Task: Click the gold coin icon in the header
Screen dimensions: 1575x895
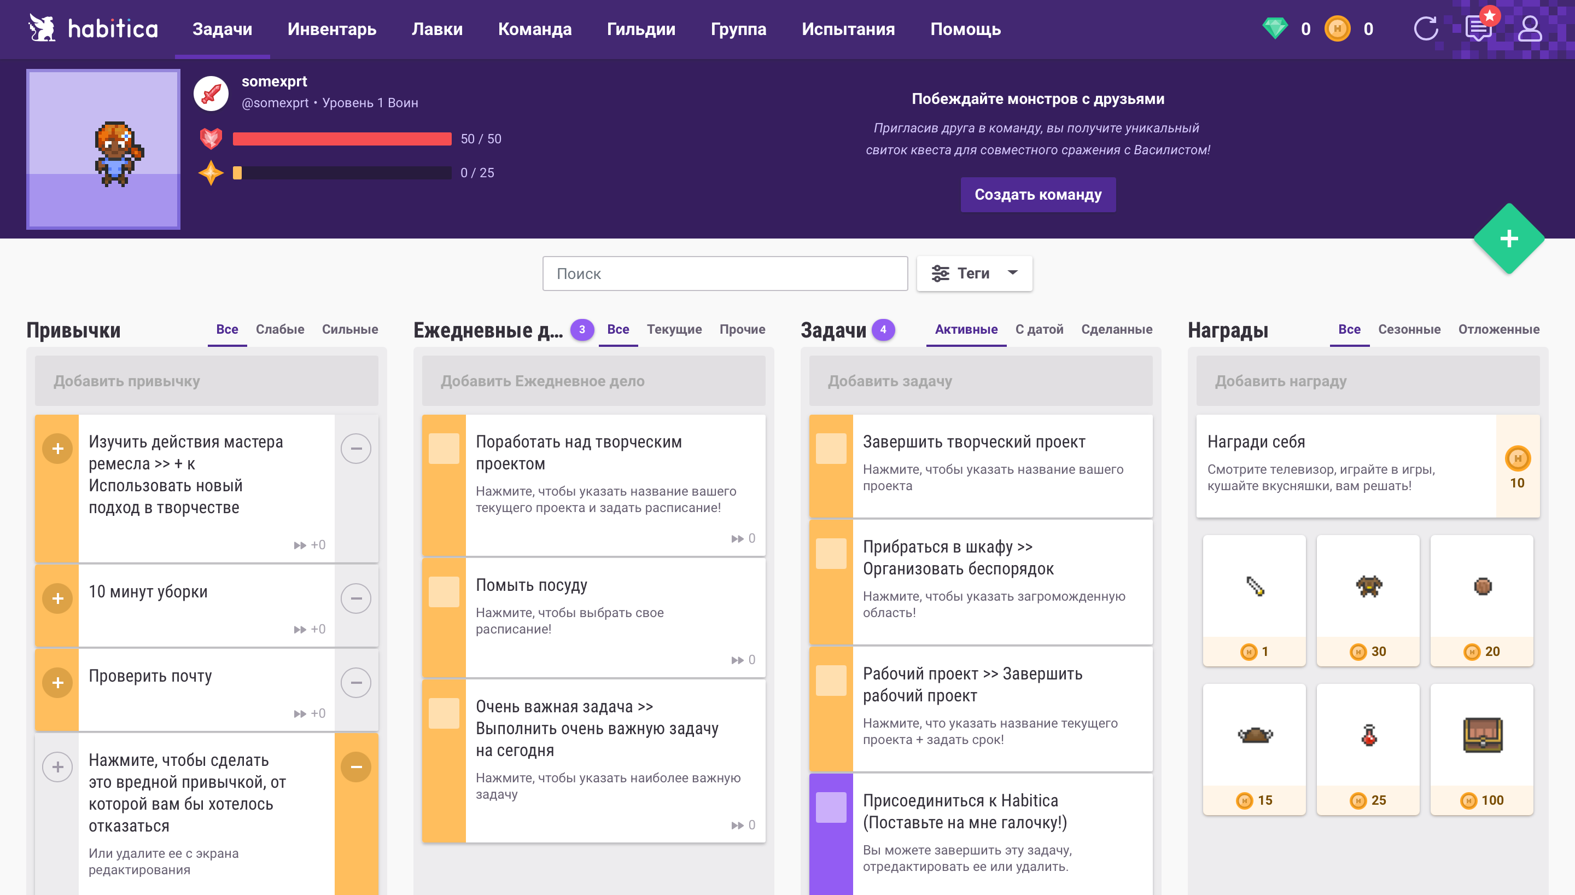Action: point(1337,29)
